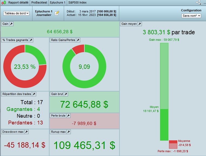This screenshot has width=206, height=156.
Task: Click the candlestick chart icon at top-left
Action: point(4,3)
